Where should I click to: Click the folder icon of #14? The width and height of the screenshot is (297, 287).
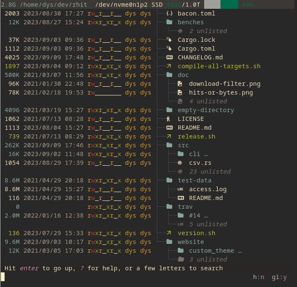(181, 215)
